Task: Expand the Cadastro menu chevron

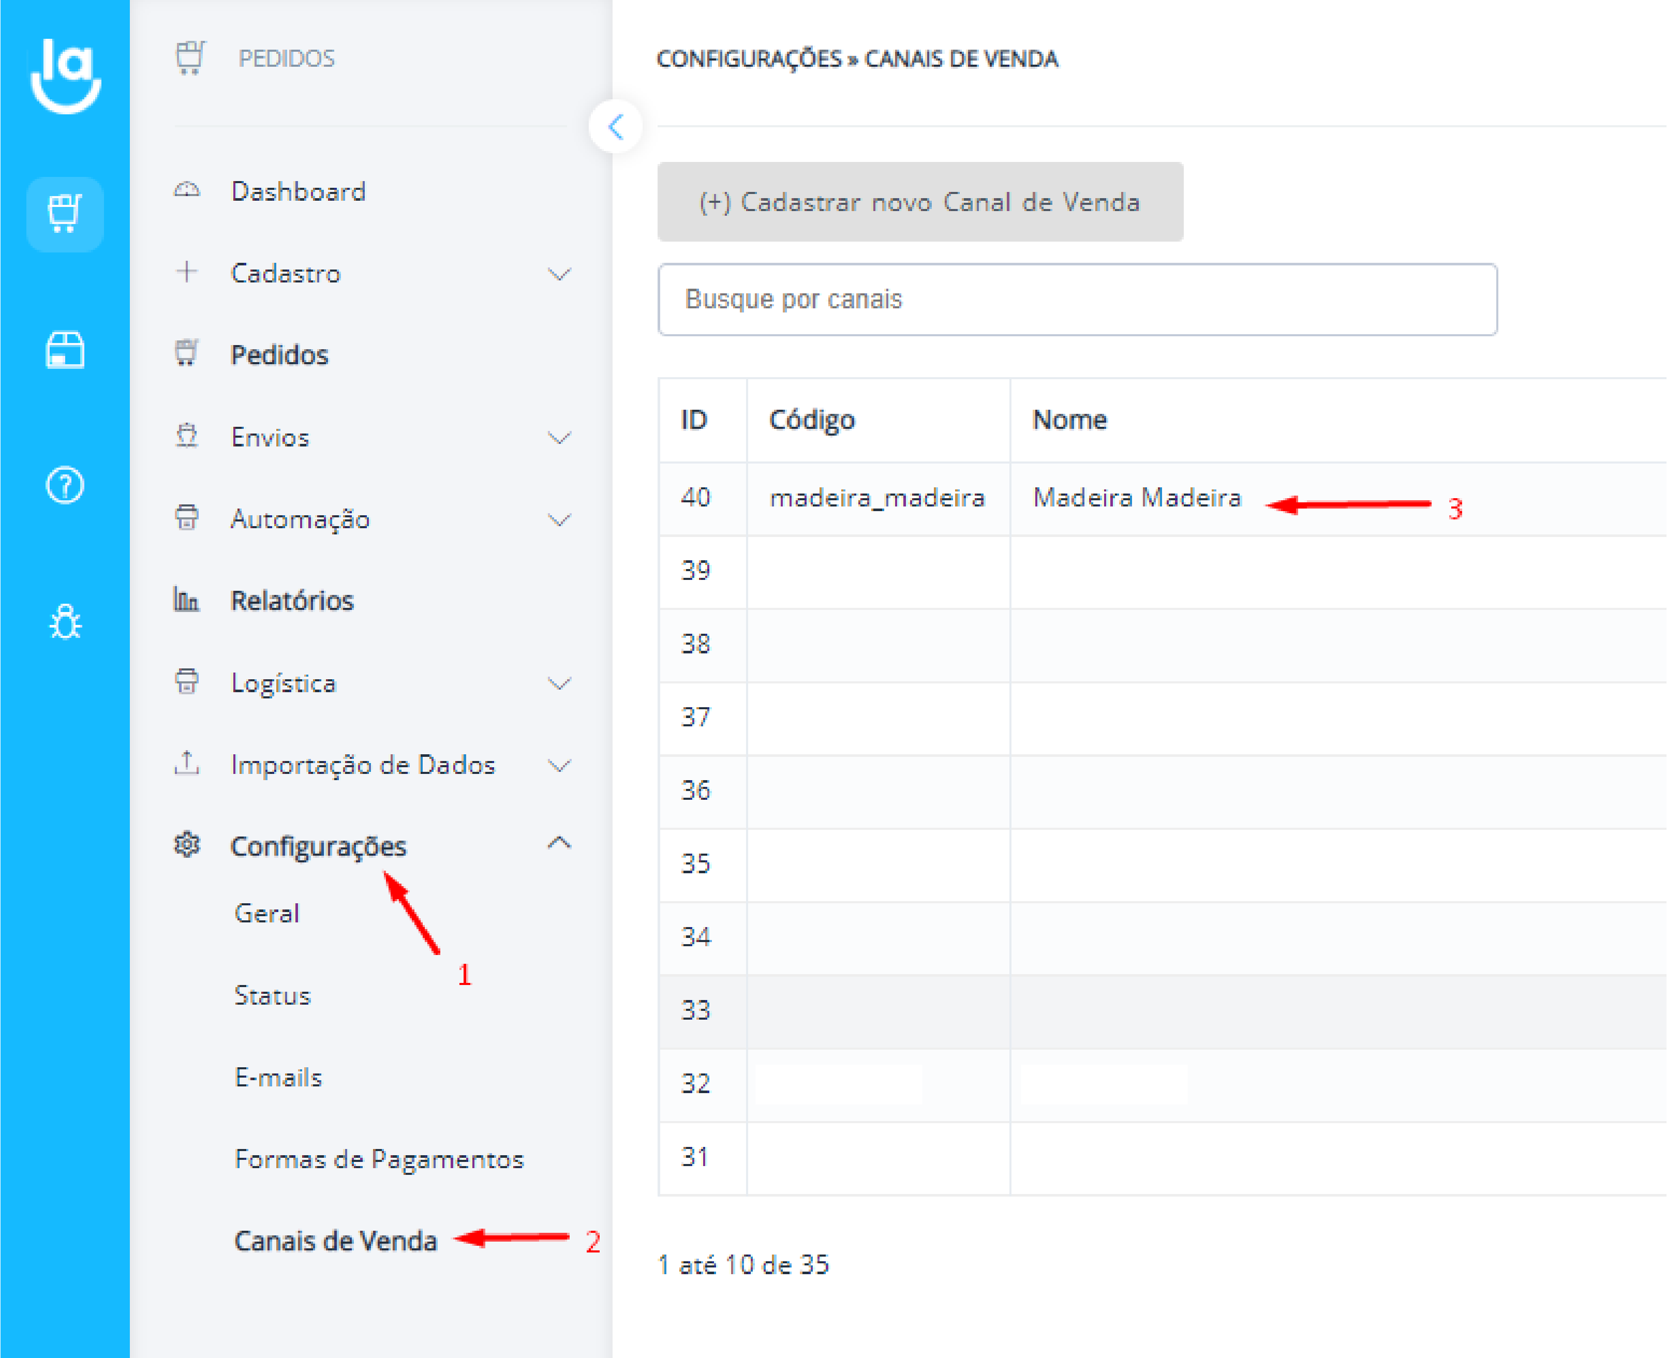Action: 559,274
